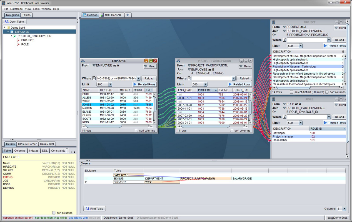This screenshot has width=352, height=222.
Task: Open Table using magnifier button in Navigation
Action: point(14,22)
